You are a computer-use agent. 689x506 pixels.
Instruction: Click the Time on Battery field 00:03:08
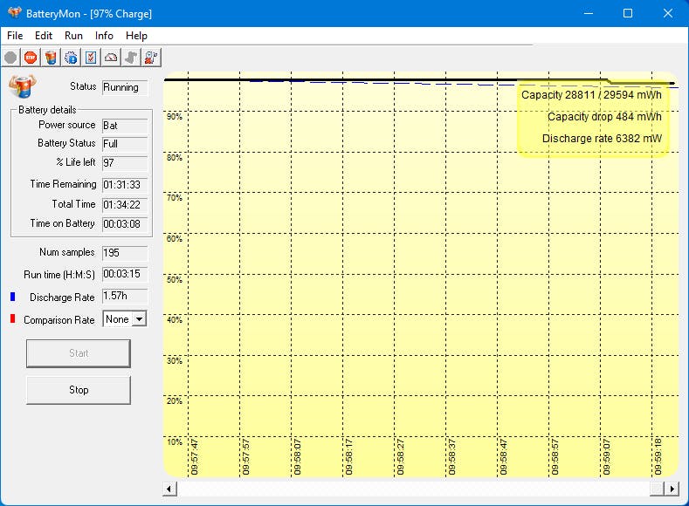(x=125, y=224)
